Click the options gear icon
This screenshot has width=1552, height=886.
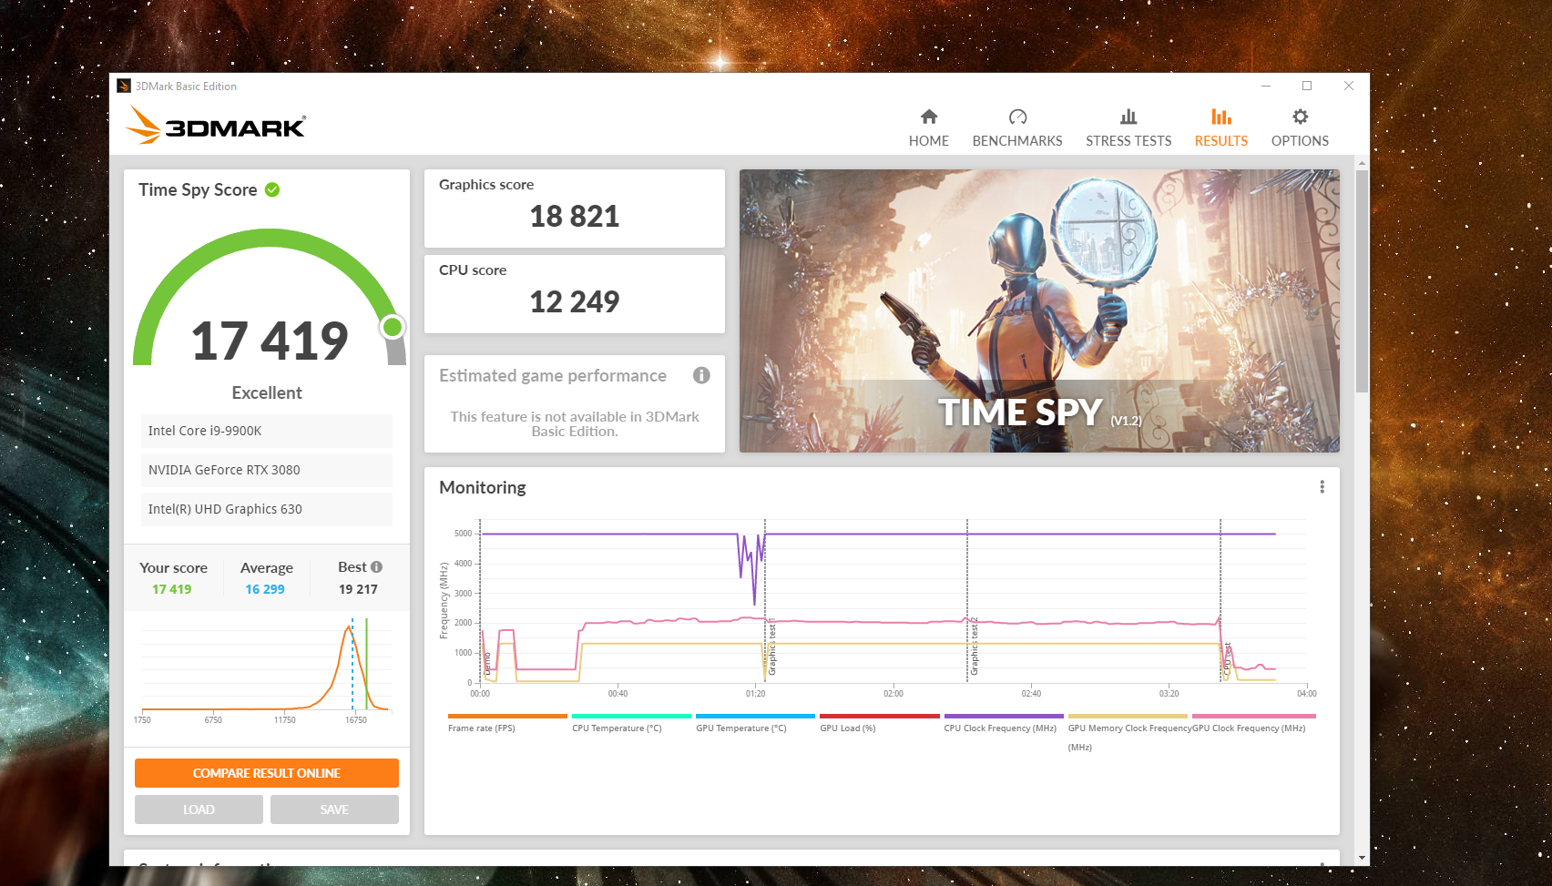pyautogui.click(x=1301, y=117)
